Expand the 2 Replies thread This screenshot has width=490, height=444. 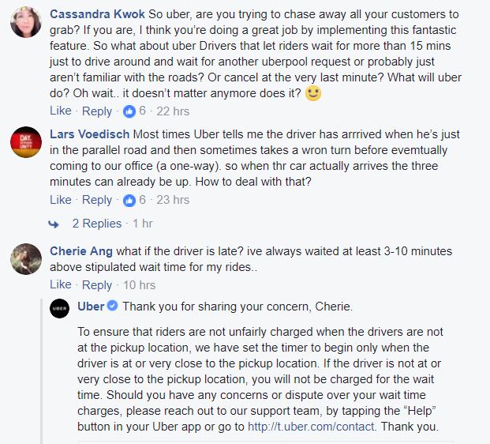(97, 224)
